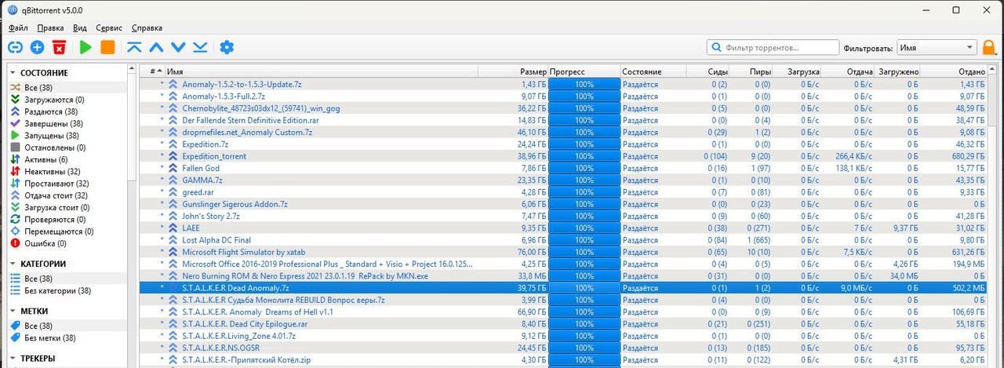The height and width of the screenshot is (368, 1004).
Task: Click the orange stop torrent icon
Action: (107, 48)
